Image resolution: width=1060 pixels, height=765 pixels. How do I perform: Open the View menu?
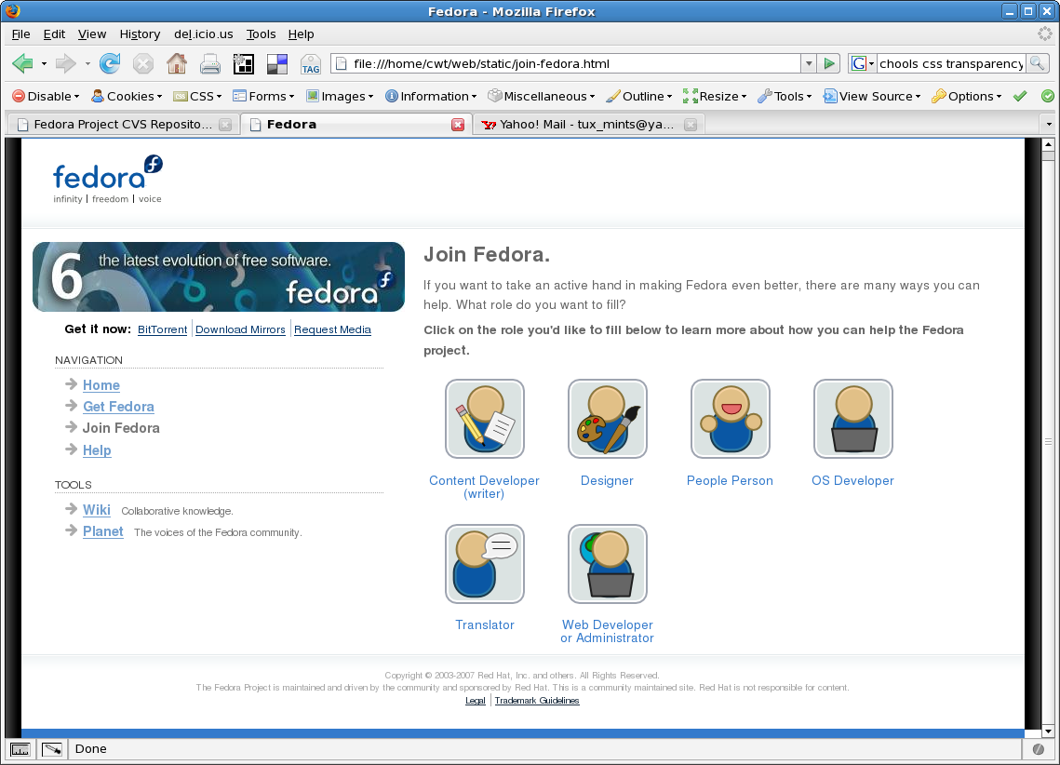92,34
